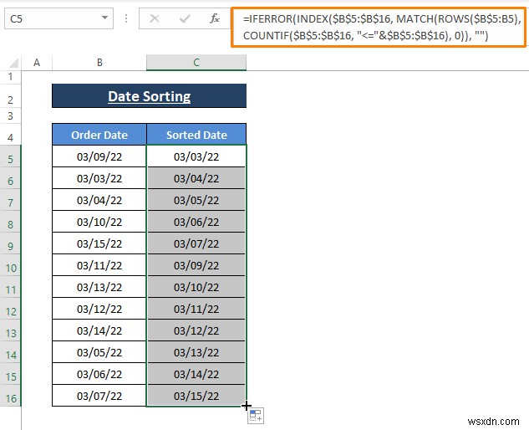Select Sorted Date cell 03/07/22
529x430 pixels.
pyautogui.click(x=196, y=243)
